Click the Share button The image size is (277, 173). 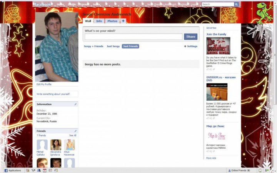point(190,37)
